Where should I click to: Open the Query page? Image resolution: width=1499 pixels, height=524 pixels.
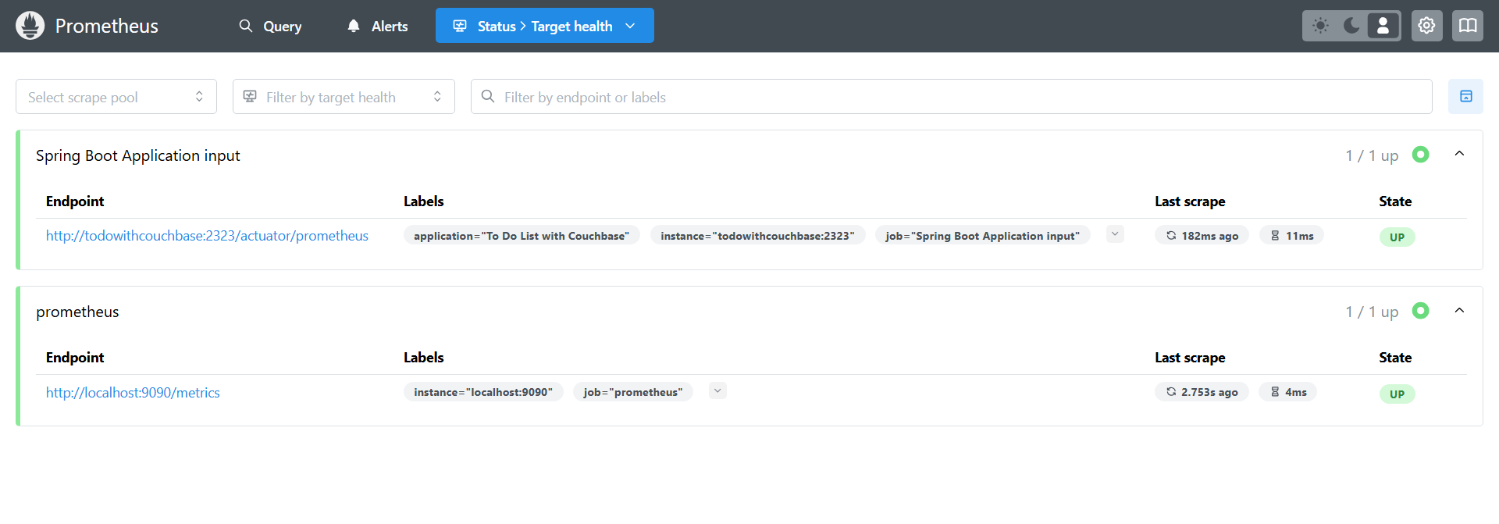tap(270, 26)
